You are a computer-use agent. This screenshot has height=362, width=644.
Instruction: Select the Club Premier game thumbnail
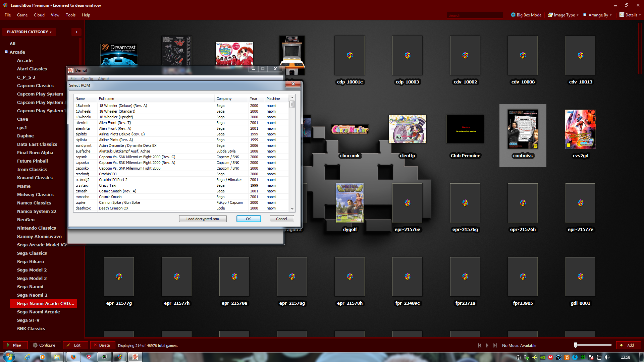point(465,129)
